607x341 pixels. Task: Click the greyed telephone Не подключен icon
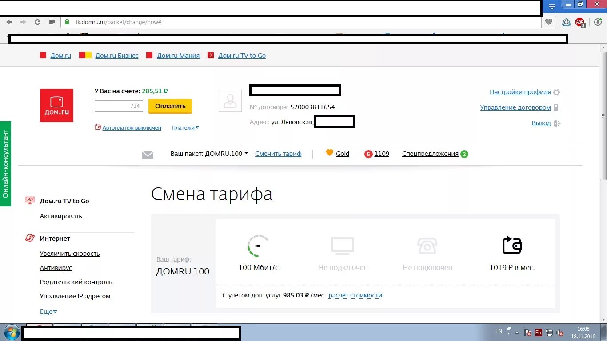(x=427, y=246)
